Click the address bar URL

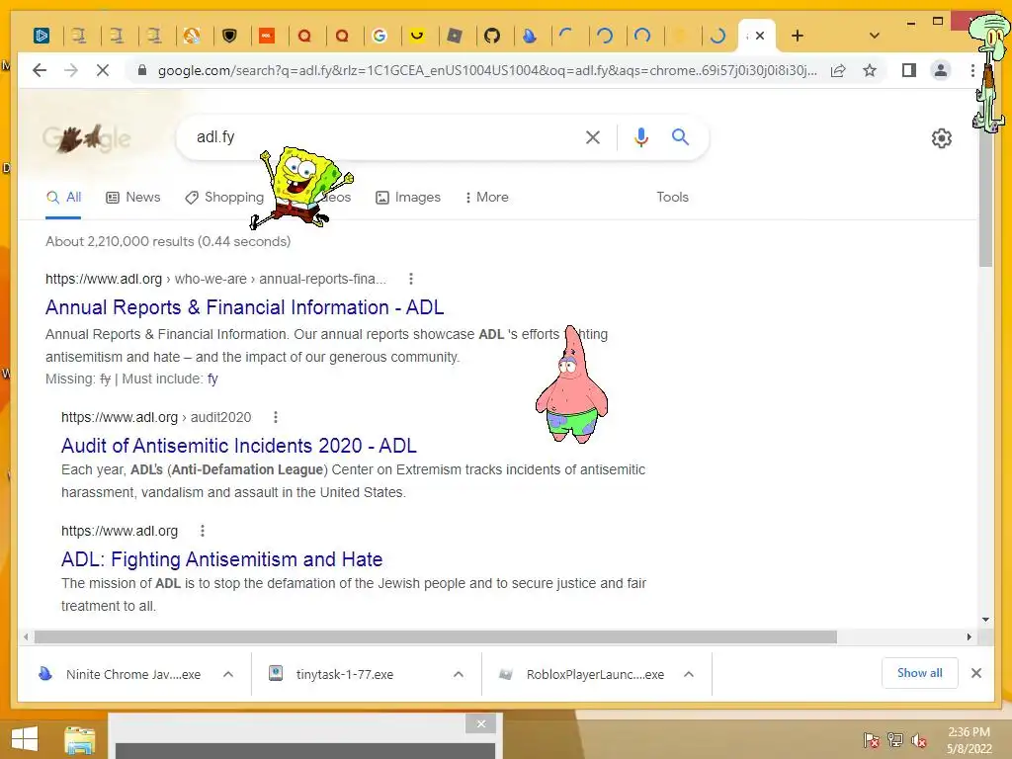point(487,70)
